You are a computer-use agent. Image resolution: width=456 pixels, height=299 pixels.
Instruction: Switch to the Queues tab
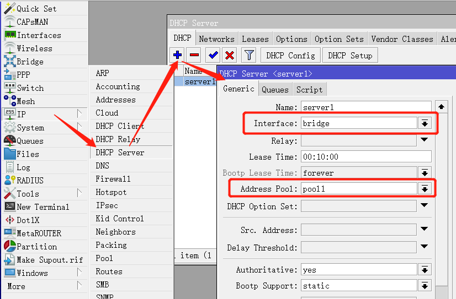pyautogui.click(x=275, y=90)
